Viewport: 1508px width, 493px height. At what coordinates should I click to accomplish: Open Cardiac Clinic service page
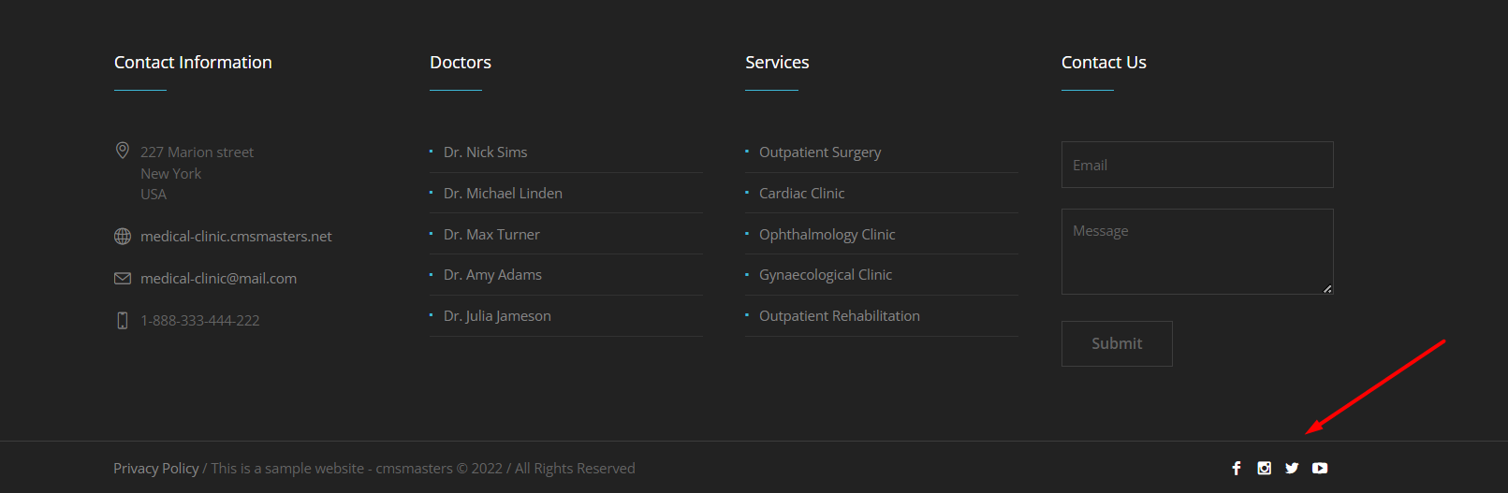coord(801,193)
